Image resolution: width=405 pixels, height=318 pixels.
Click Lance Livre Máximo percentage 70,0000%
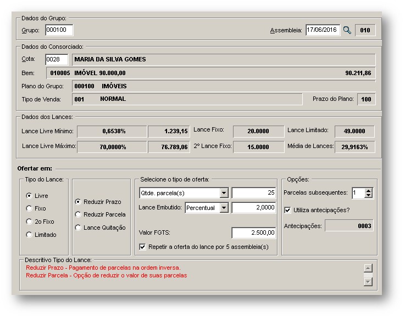point(112,147)
